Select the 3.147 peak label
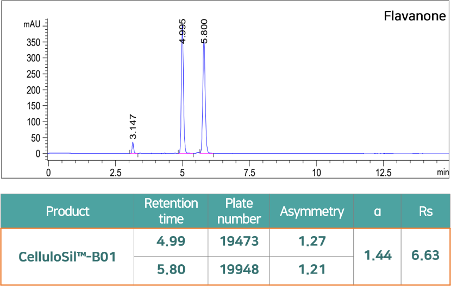 coord(133,126)
